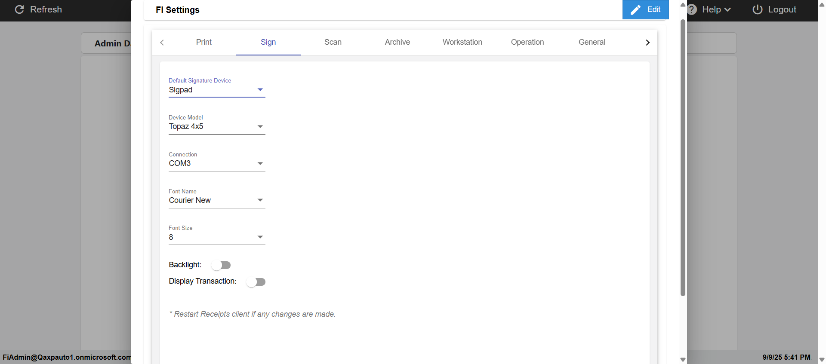Screen dimensions: 826x364
Task: Click the Logout power icon
Action: click(x=758, y=9)
